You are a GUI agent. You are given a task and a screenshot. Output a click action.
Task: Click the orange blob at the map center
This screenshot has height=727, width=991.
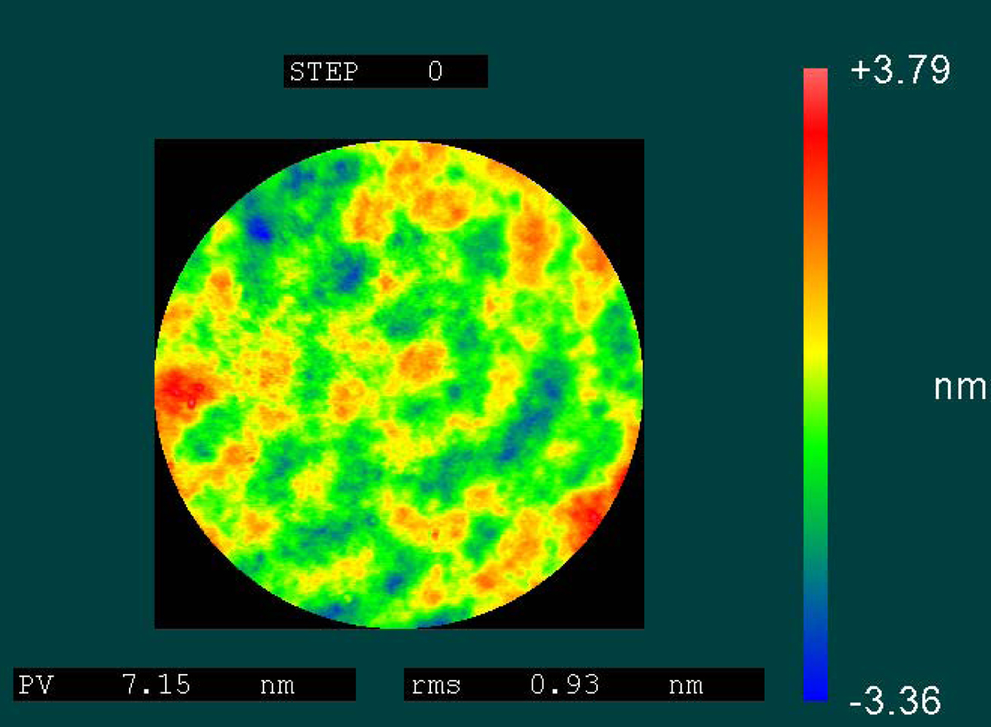(x=423, y=360)
